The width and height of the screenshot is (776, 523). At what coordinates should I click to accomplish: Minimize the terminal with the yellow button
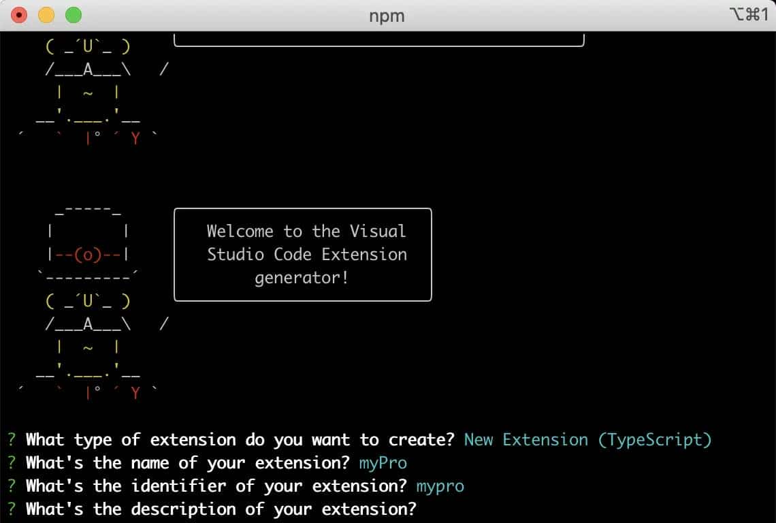click(x=46, y=15)
